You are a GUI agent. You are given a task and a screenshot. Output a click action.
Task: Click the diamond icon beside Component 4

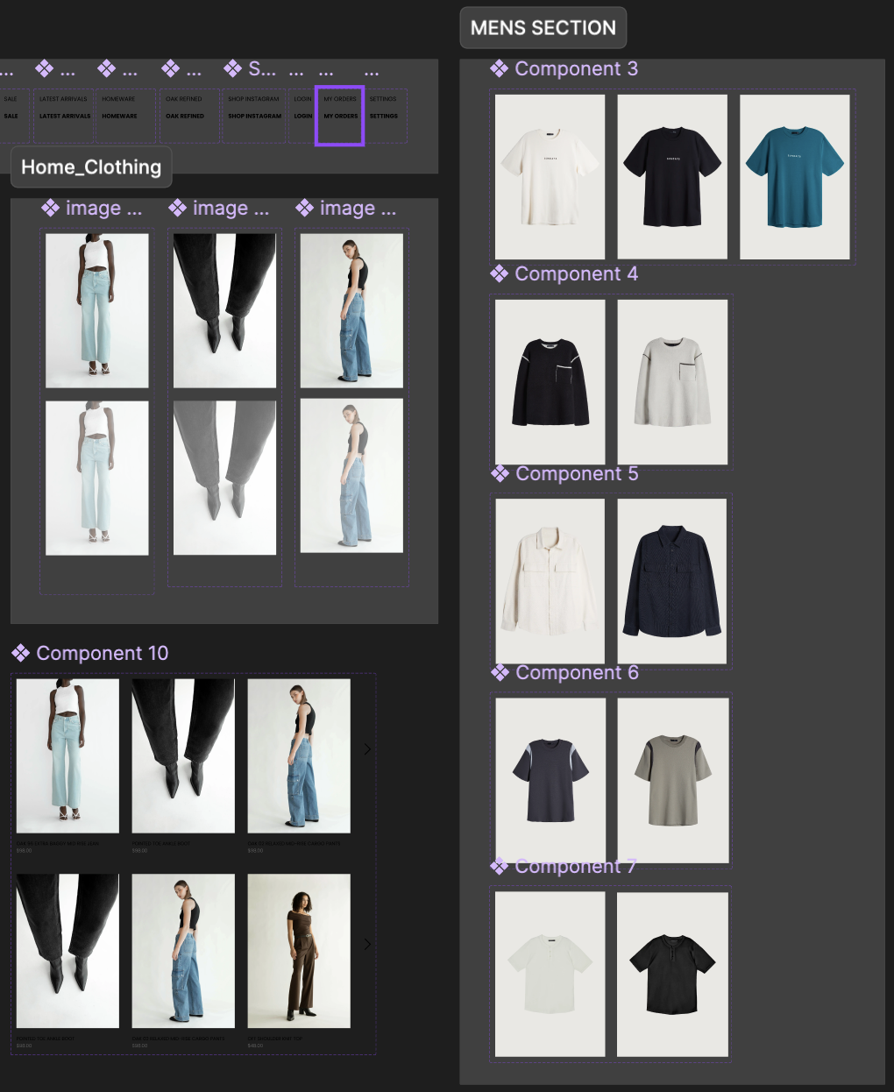click(x=500, y=273)
